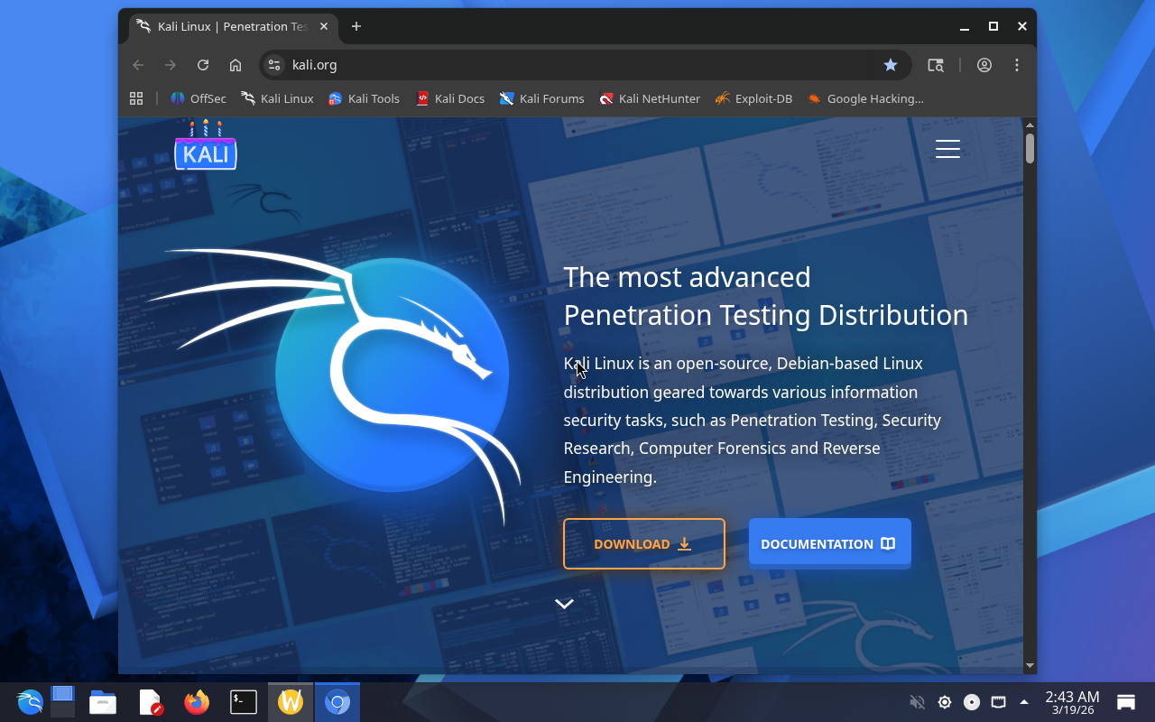The height and width of the screenshot is (722, 1155).
Task: Click the page vertical scrollbar thumb
Action: point(1030,149)
